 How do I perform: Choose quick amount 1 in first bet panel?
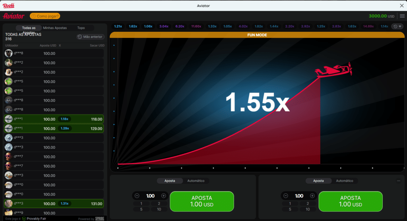(x=141, y=204)
